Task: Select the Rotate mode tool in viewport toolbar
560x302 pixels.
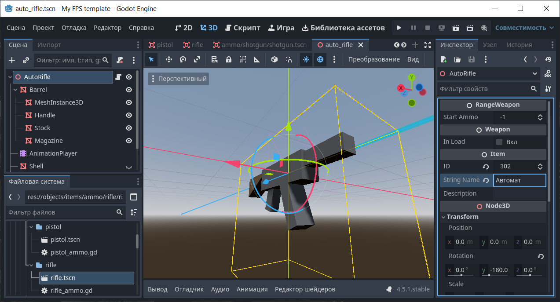Action: pyautogui.click(x=183, y=59)
